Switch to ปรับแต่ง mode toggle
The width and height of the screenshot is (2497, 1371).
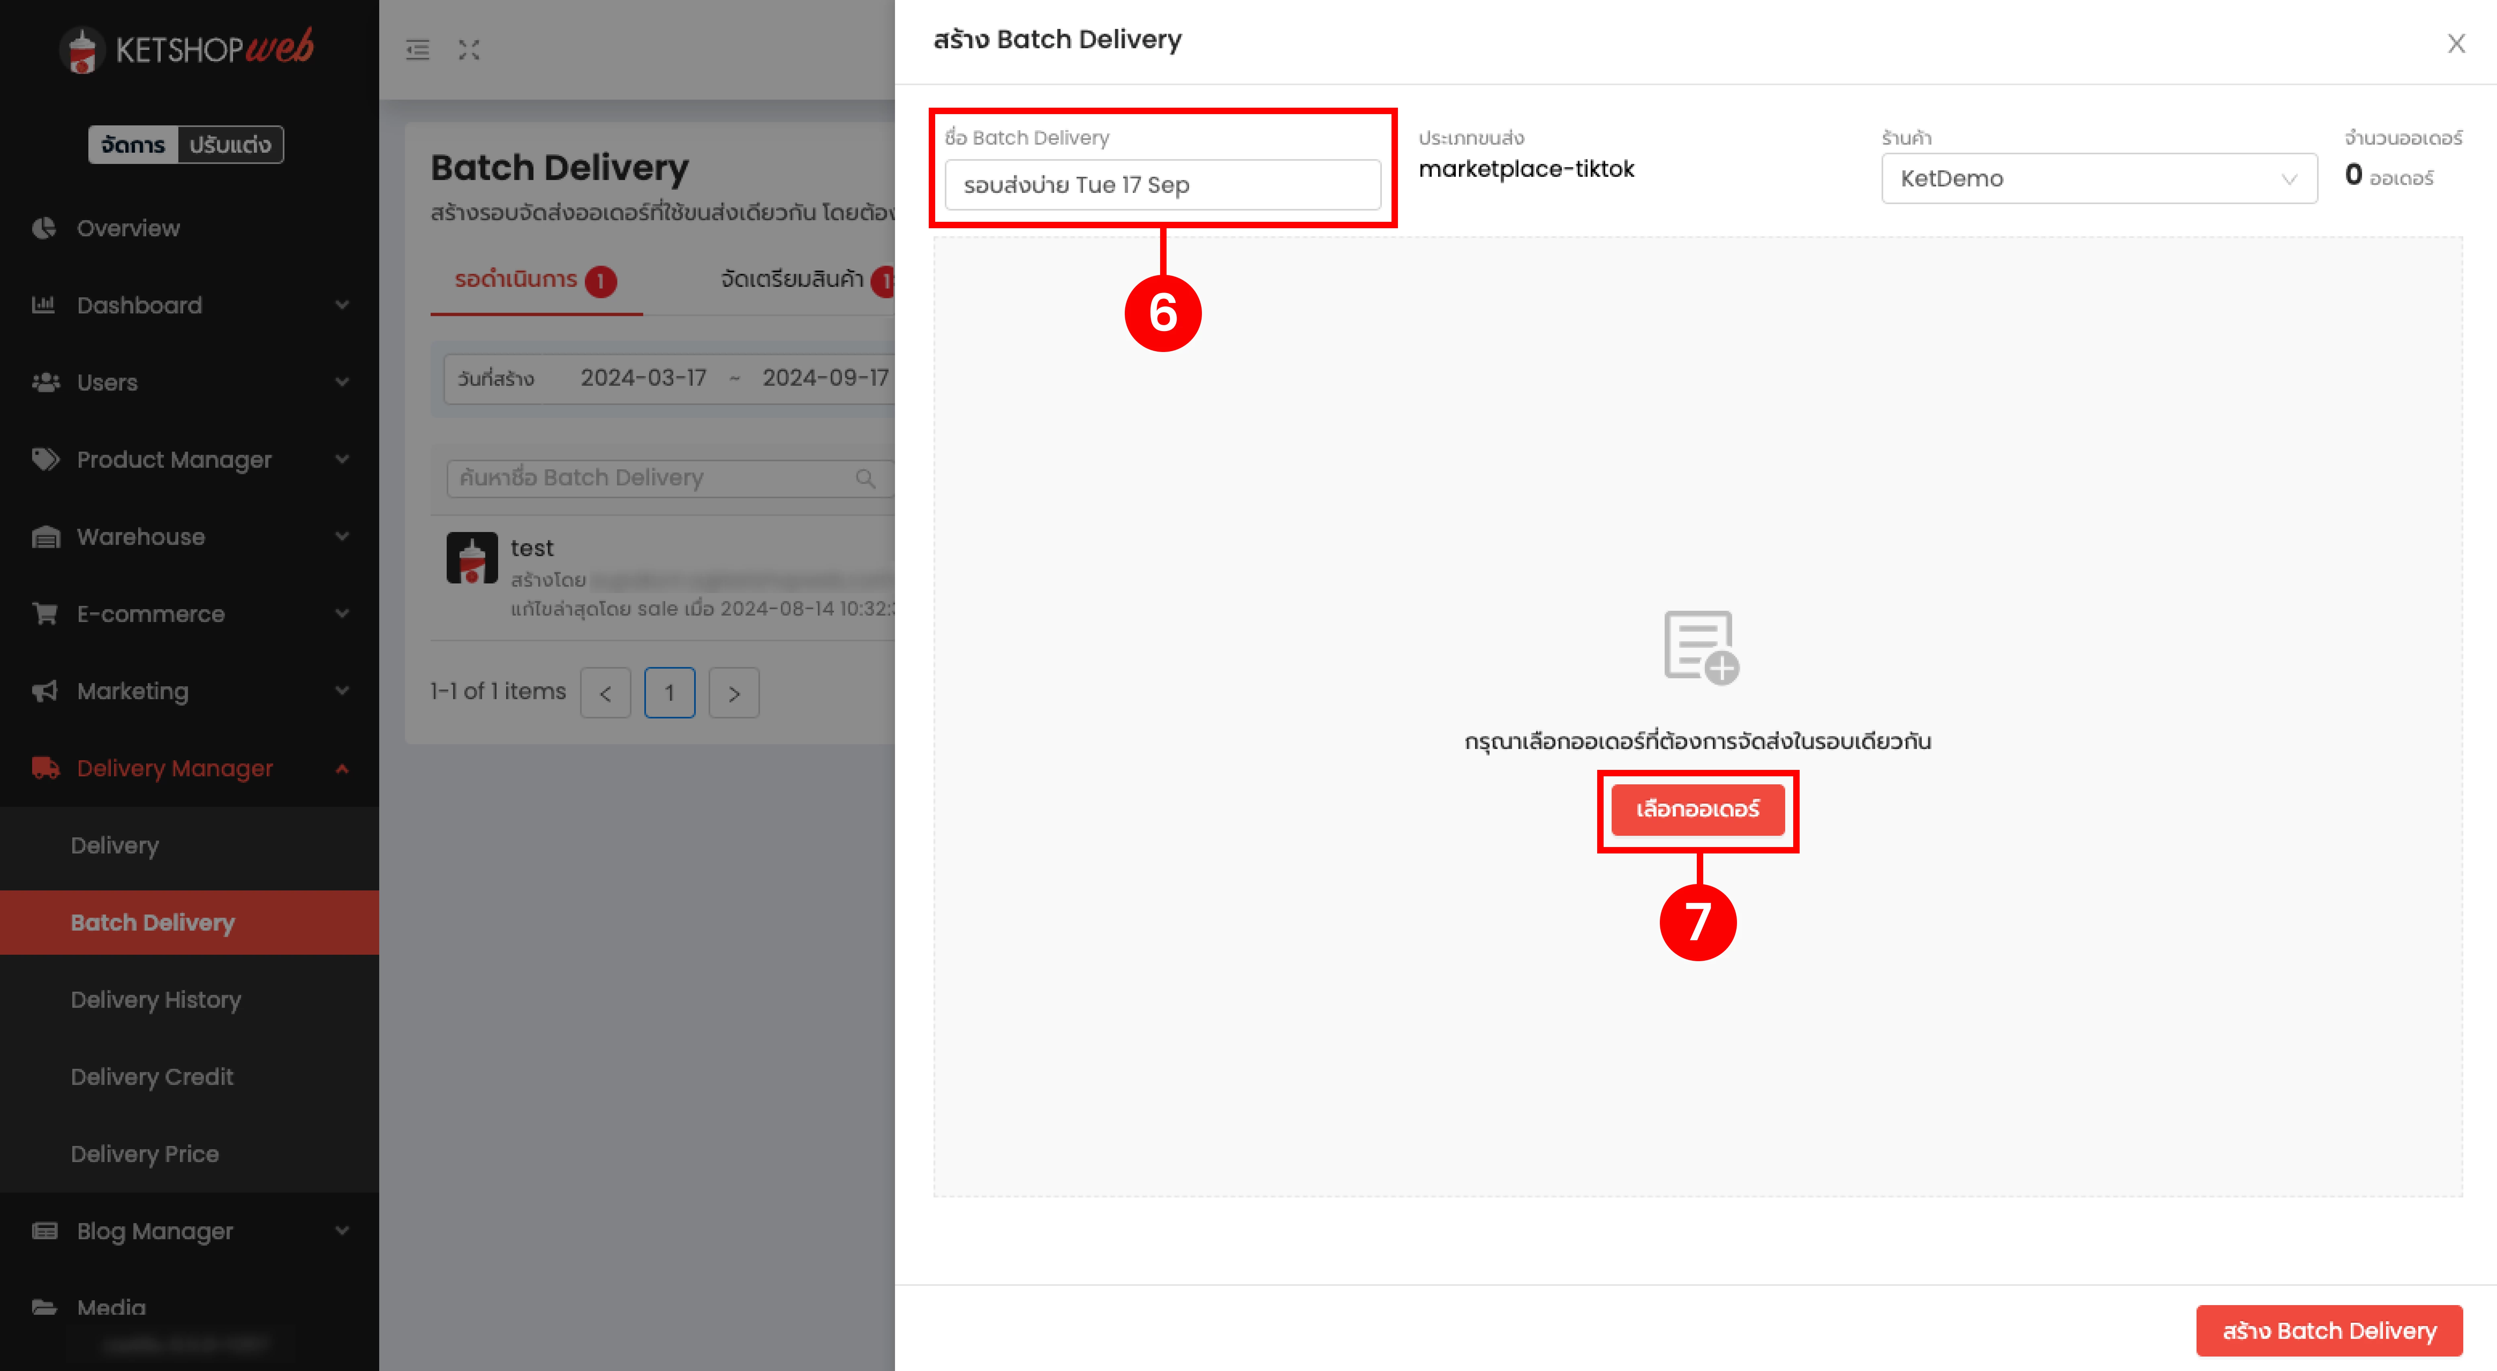(x=231, y=145)
